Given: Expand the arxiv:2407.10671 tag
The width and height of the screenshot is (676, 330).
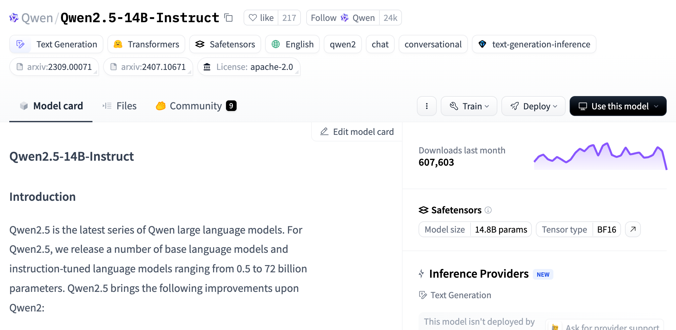Looking at the screenshot, I should 148,67.
